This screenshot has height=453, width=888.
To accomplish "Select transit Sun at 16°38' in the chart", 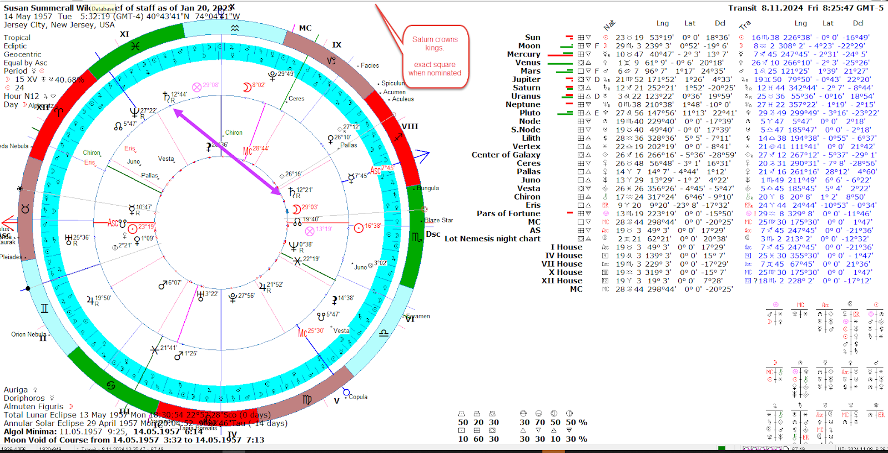I will pos(359,227).
